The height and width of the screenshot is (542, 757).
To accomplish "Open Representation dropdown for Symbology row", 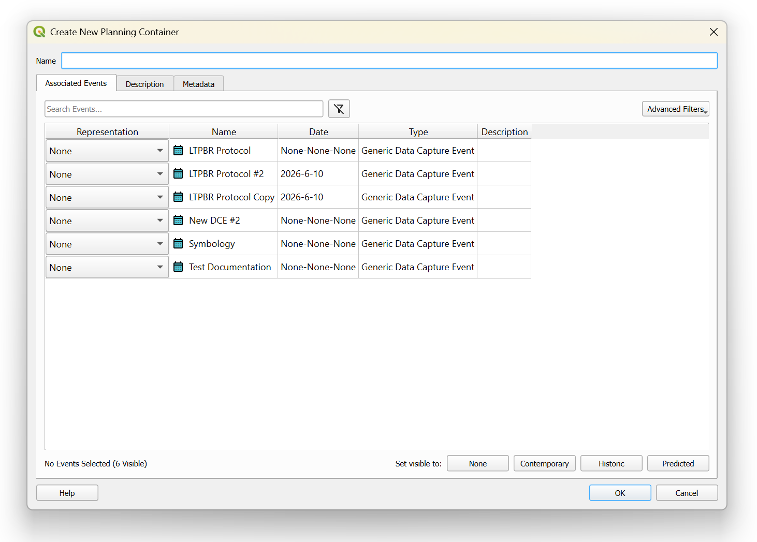I will pos(107,244).
